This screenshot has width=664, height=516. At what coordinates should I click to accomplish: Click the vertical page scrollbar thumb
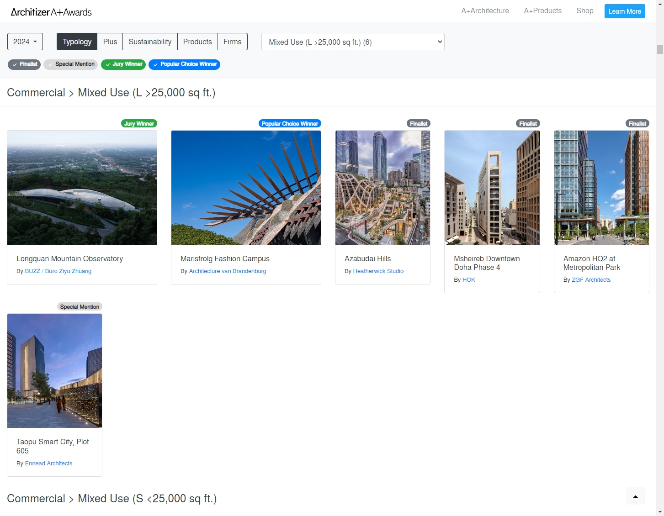pyautogui.click(x=660, y=49)
